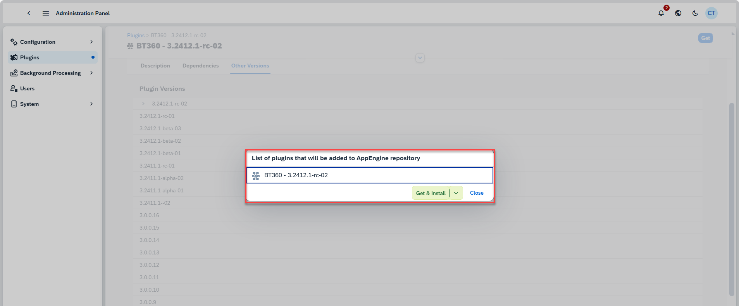Screen dimensions: 739x306
Task: Expand the System section
Action: click(91, 104)
